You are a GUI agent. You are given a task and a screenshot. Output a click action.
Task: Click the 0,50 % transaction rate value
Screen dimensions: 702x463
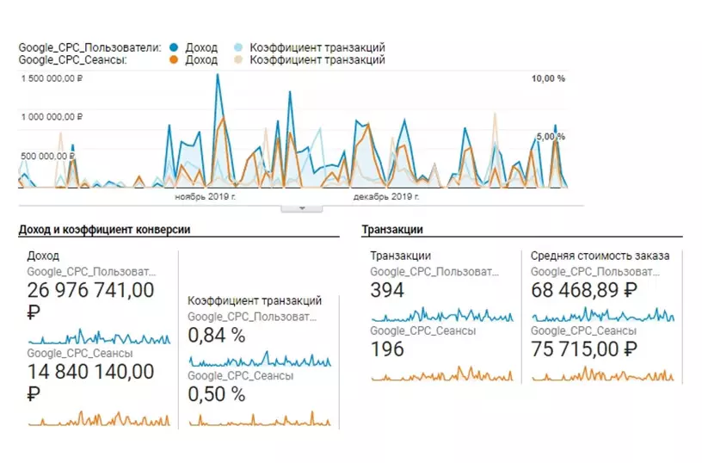coord(216,394)
